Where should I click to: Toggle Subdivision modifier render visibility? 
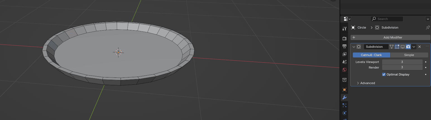pyautogui.click(x=408, y=47)
